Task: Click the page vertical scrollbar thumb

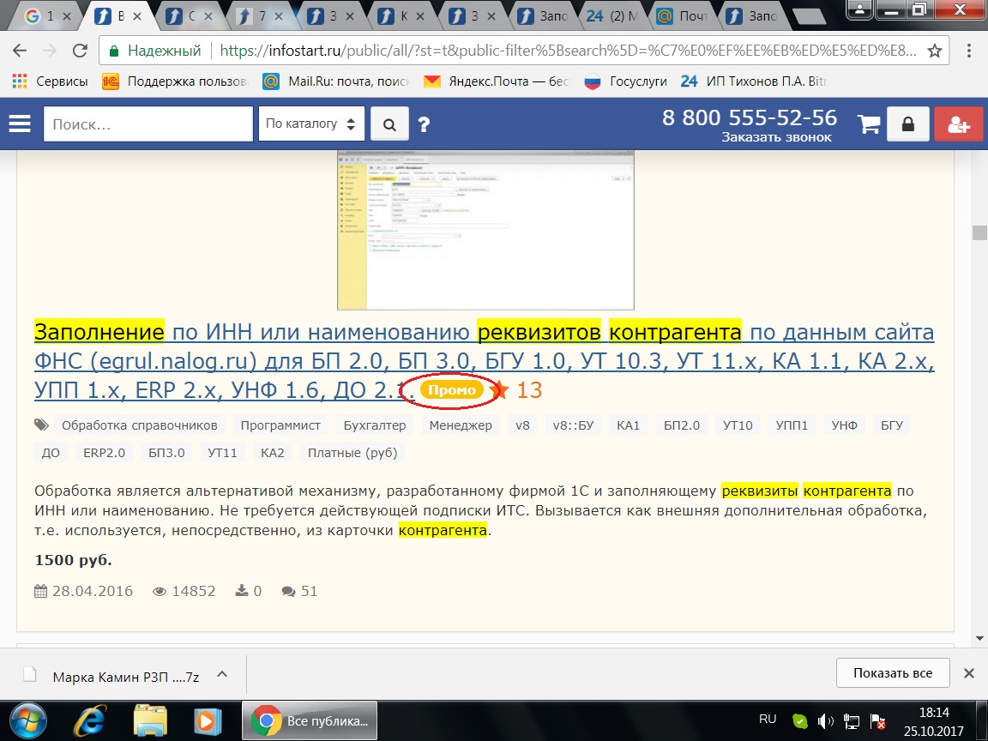Action: (979, 232)
